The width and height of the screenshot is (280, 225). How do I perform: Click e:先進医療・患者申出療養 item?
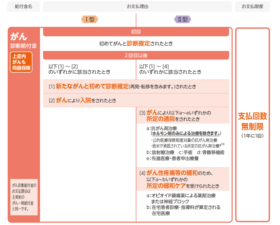(173, 158)
